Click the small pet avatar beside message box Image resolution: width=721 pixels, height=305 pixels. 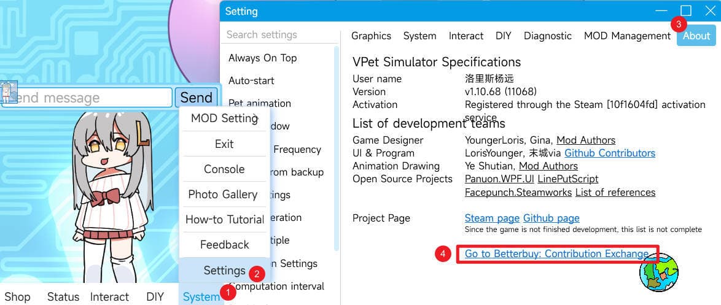point(9,92)
